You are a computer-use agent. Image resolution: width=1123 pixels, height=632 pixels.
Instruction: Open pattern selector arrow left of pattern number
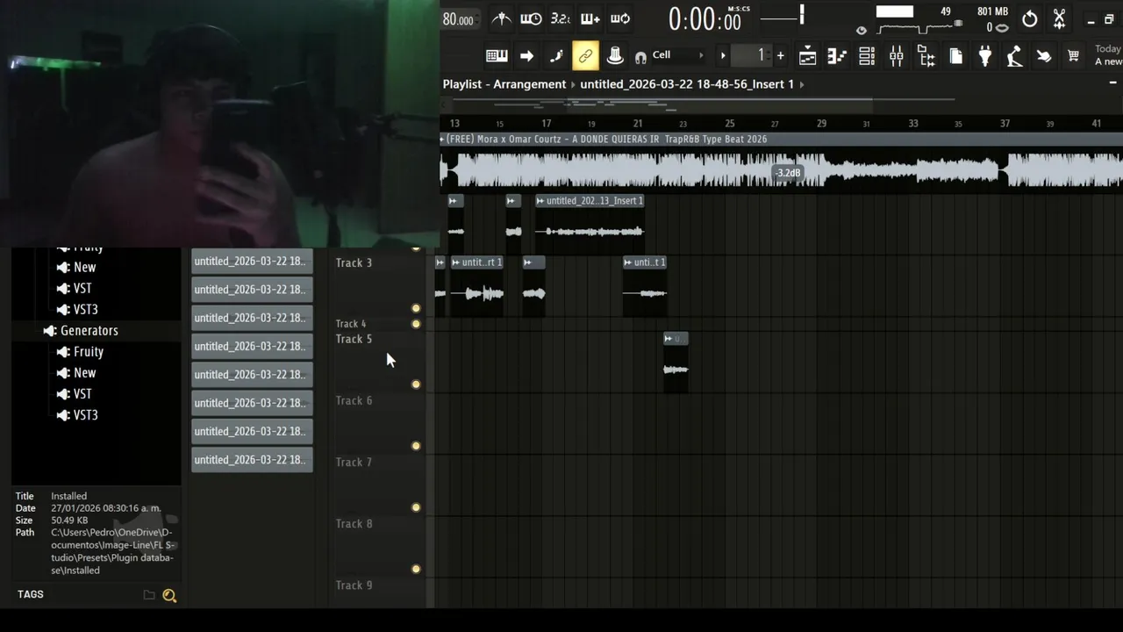coord(723,56)
